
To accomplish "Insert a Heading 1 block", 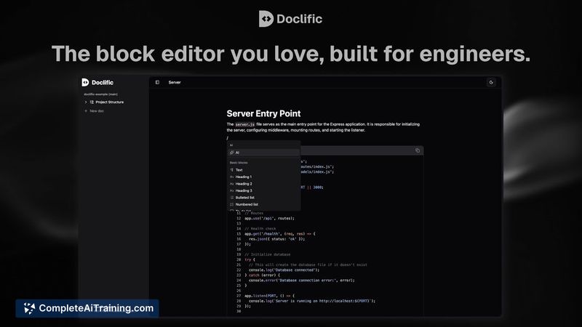I will 263,177.
